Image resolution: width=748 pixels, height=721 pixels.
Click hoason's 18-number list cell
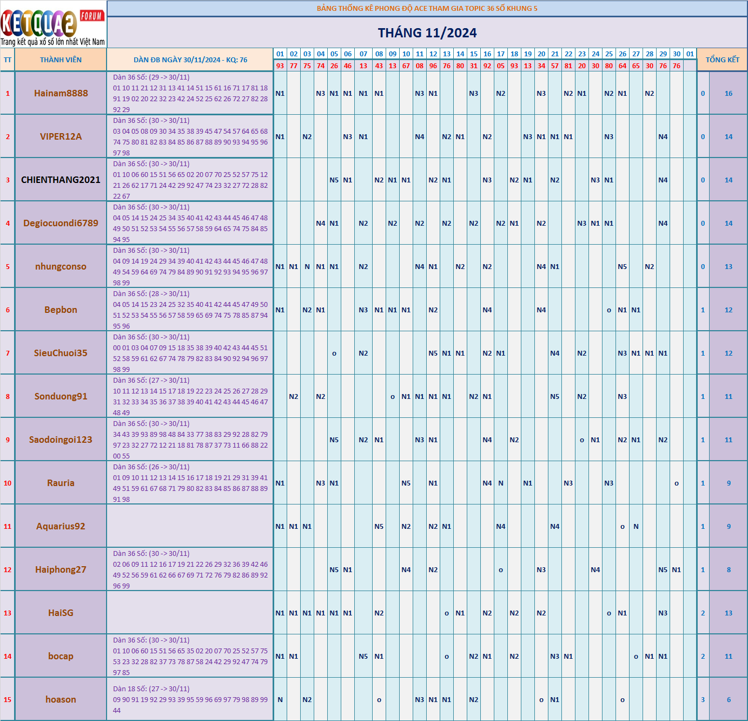190,699
